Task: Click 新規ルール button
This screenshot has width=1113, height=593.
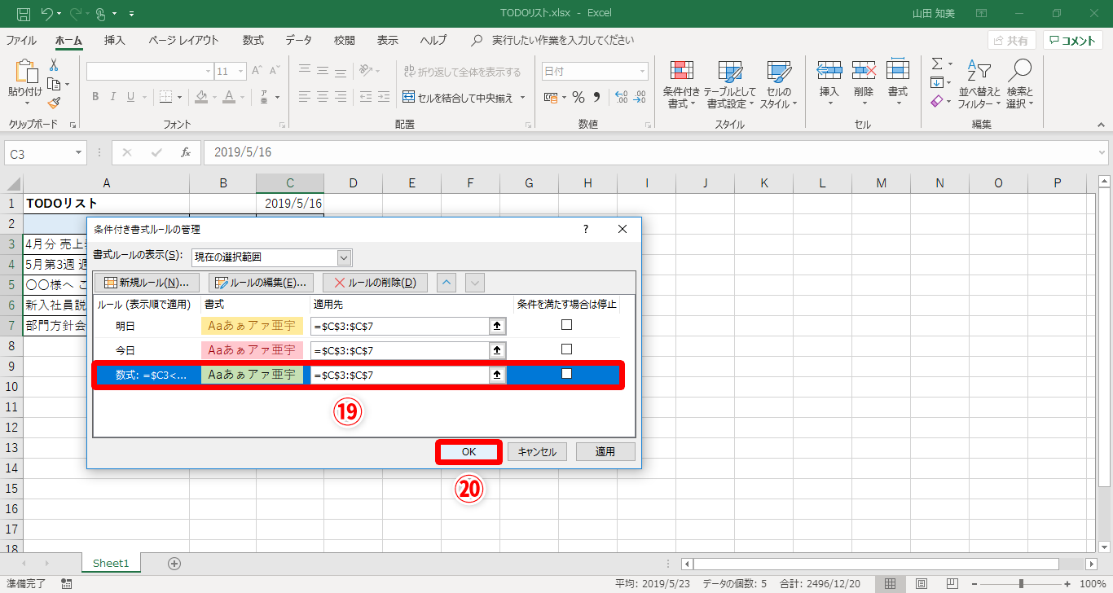Action: (x=147, y=283)
